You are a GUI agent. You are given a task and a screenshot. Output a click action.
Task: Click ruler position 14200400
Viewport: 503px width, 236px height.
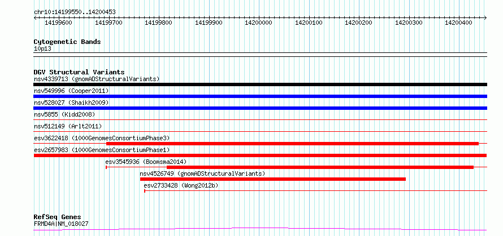[459, 23]
